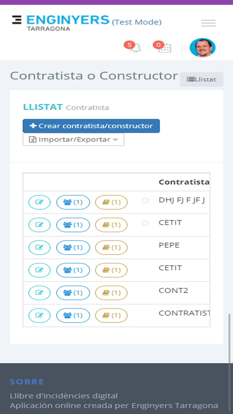The width and height of the screenshot is (233, 414).
Task: Click the Contratista column header
Action: pos(184,182)
